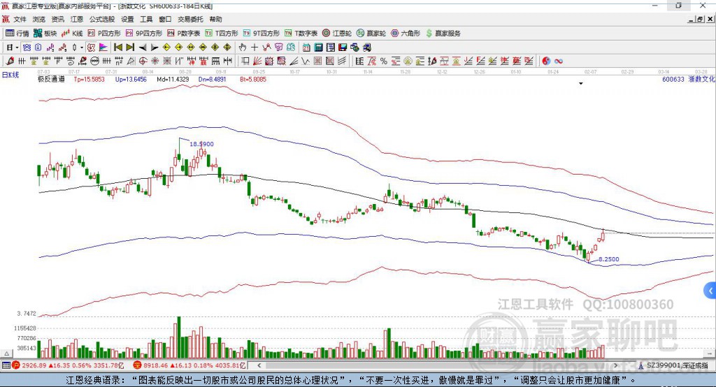The image size is (716, 387).
Task: Open 板块 sector view
Action: [x=45, y=34]
